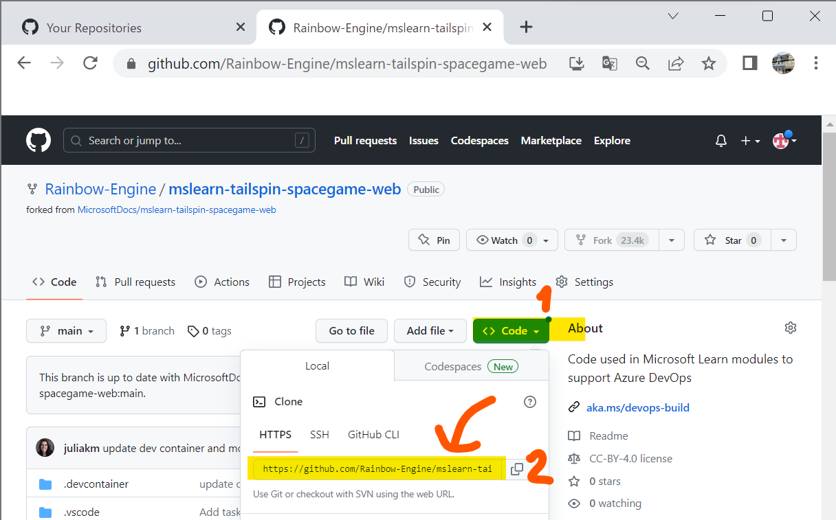The width and height of the screenshot is (836, 520).
Task: Click the .devcontainer folder icon
Action: click(46, 484)
